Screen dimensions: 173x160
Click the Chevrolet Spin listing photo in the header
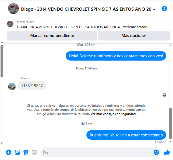tap(13, 9)
